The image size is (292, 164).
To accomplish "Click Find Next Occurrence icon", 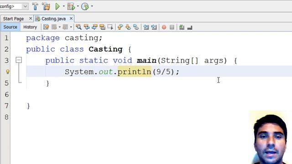I will (94, 27).
